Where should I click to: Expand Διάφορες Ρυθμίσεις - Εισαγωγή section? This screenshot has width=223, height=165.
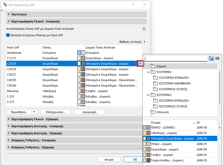pos(9,140)
